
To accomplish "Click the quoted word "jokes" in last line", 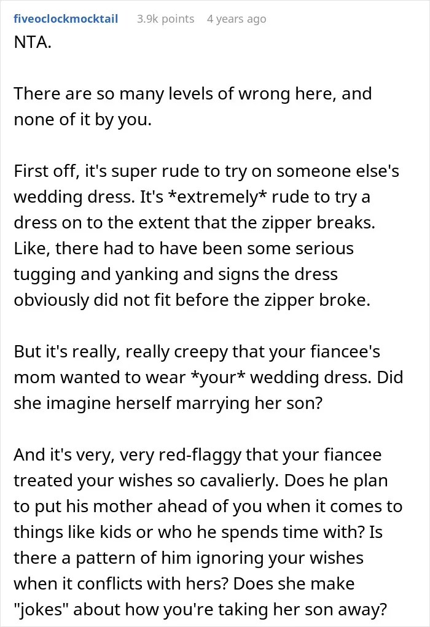I will click(41, 609).
